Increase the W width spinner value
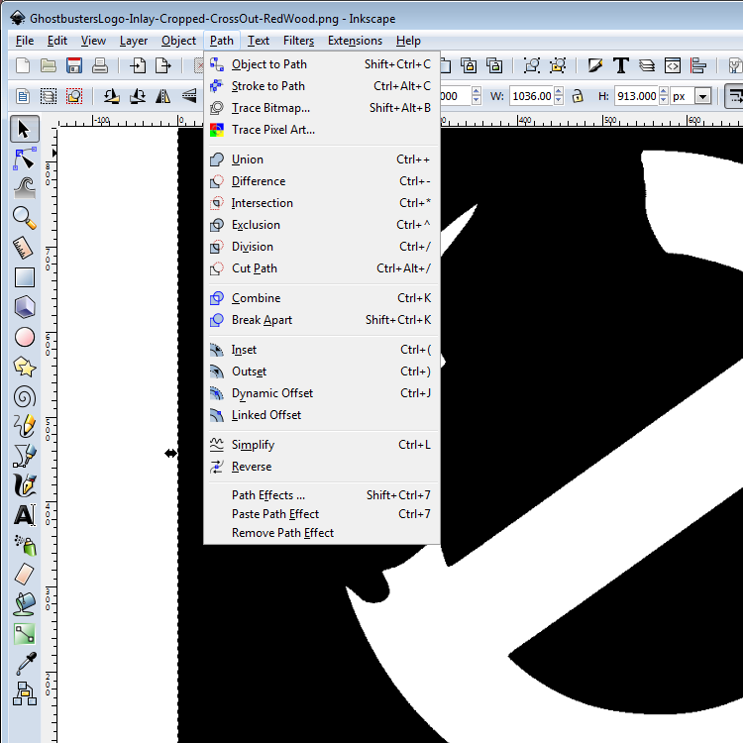The width and height of the screenshot is (743, 743). pos(559,91)
